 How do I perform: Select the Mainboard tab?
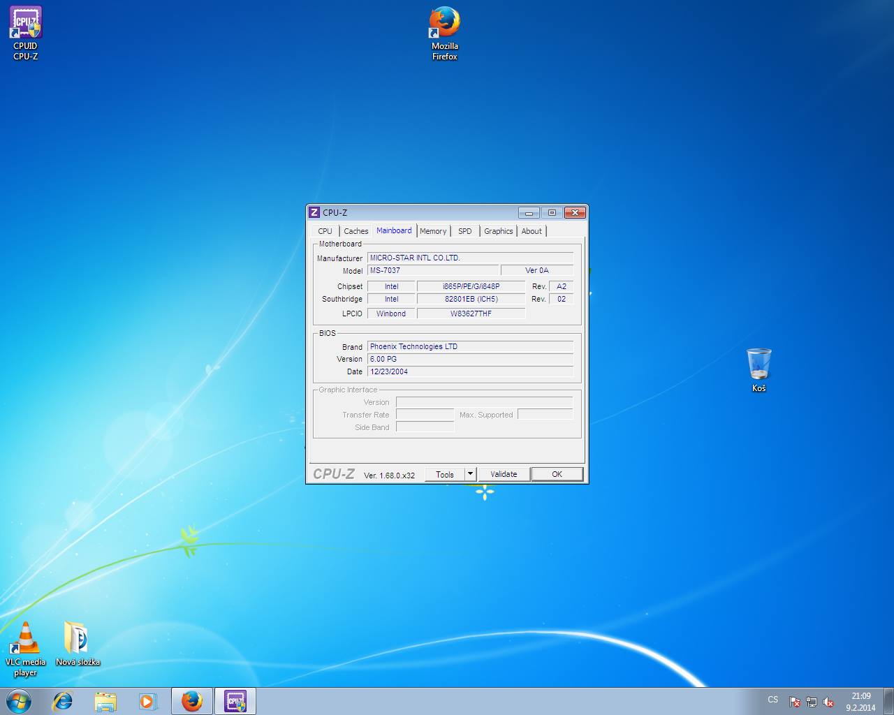tap(394, 230)
